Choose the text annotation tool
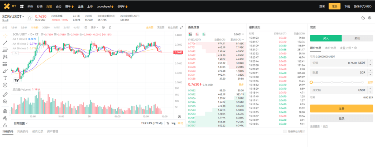375x147 pixels. click(5, 78)
